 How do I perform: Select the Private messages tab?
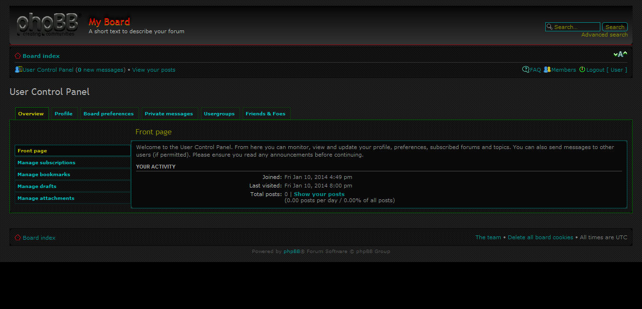(x=169, y=113)
